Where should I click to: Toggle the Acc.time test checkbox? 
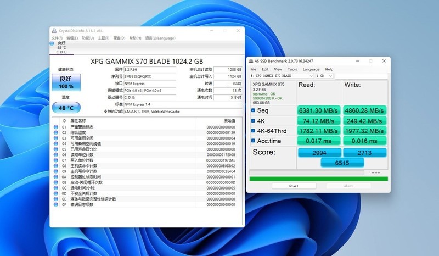coord(253,141)
